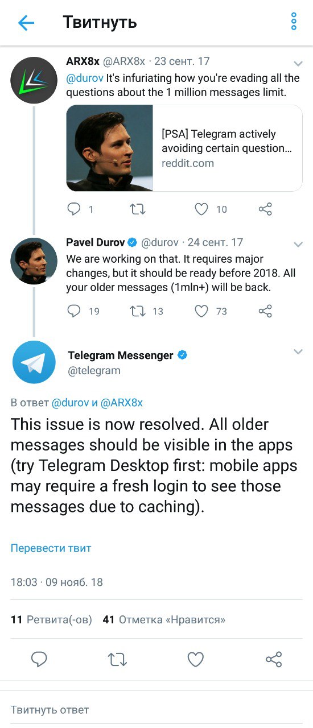Retweet Pavel Durov's tweet
Image resolution: width=313 pixels, height=728 pixels.
coord(138,311)
